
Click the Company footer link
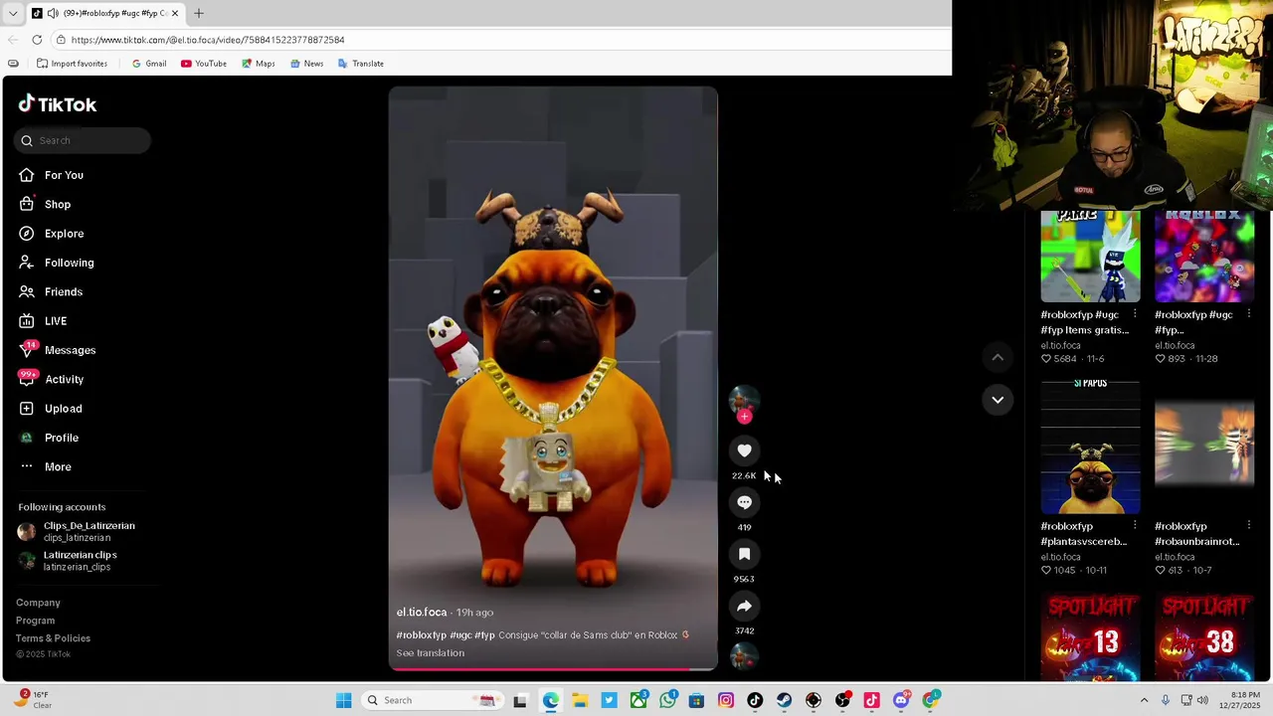[38, 603]
